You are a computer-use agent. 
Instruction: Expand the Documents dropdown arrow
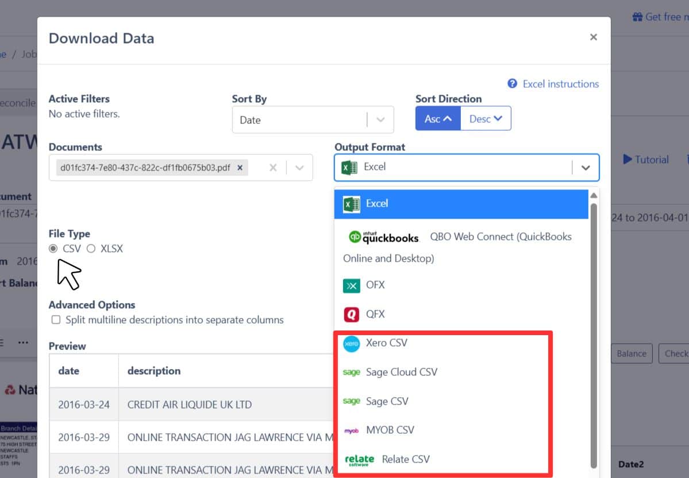(299, 168)
